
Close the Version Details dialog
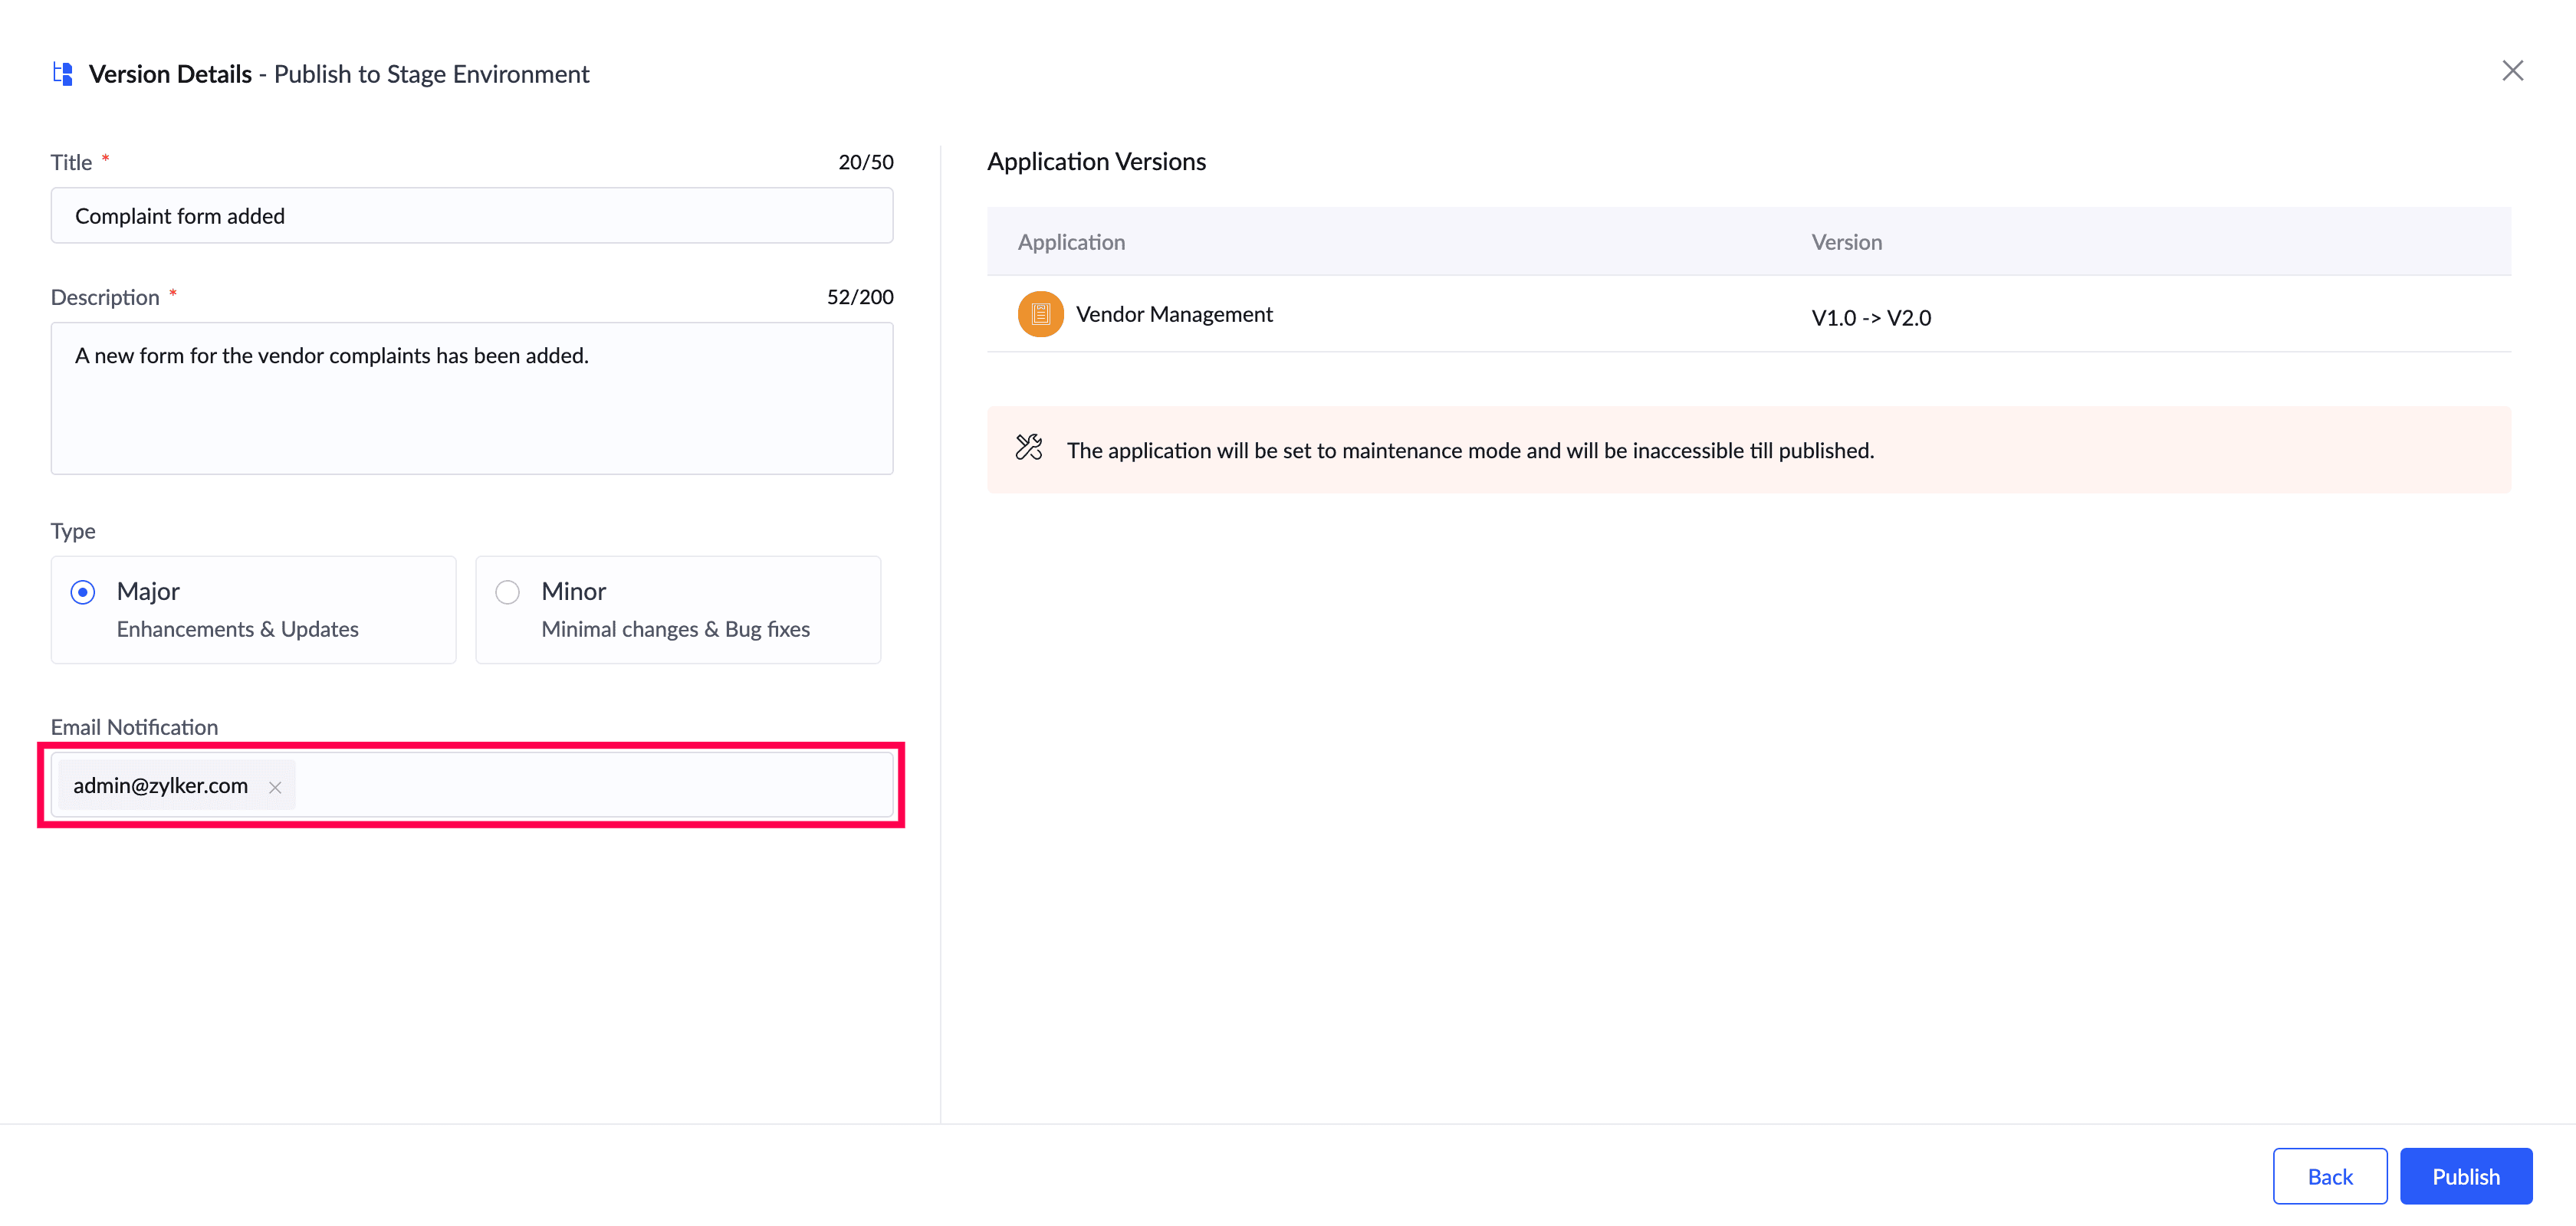(x=2512, y=71)
